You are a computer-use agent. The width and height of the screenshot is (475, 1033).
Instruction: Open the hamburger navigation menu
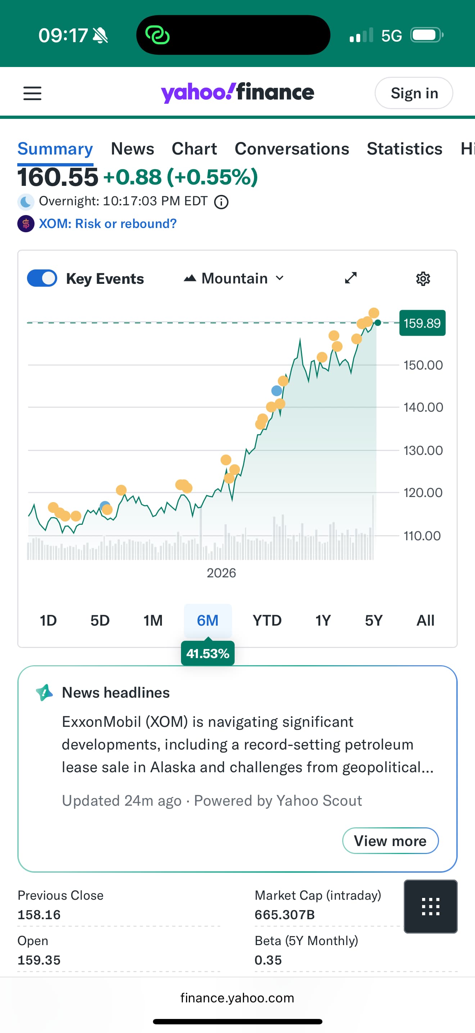tap(32, 93)
